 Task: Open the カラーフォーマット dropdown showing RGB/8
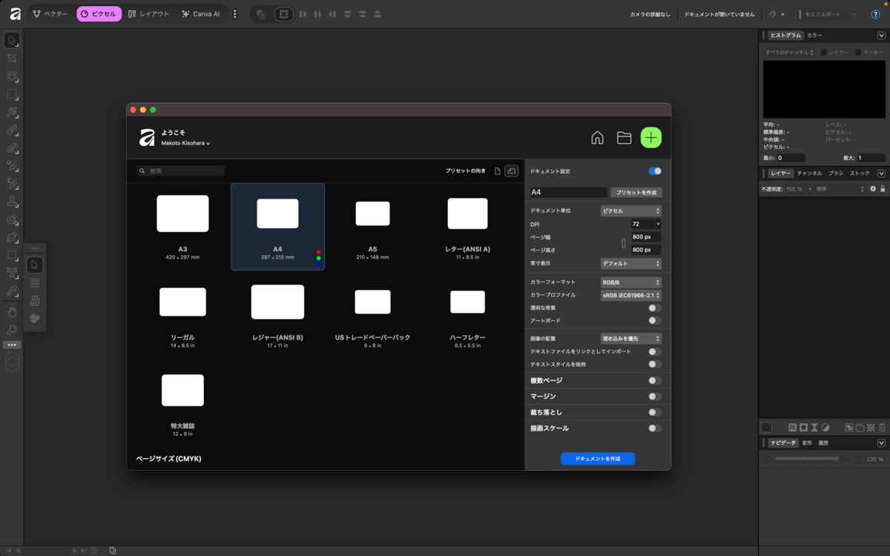[x=630, y=282]
